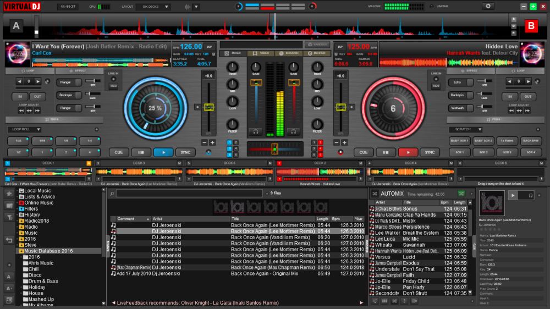Decrease browser font size with A- icon
This screenshot has height=309, width=550.
click(9, 288)
